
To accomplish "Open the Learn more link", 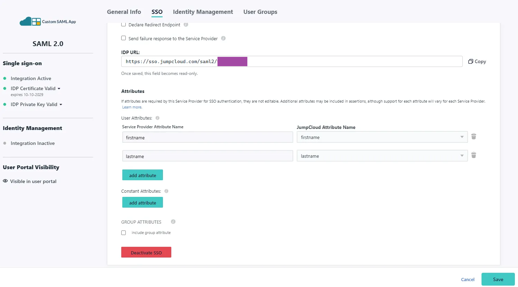I will point(132,107).
